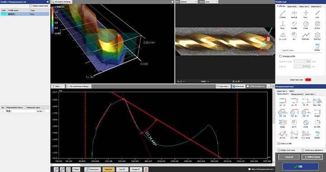Click the cyan profile color swatch in list

[x=4, y=14]
